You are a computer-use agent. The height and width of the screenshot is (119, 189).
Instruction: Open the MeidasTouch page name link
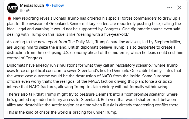point(32,5)
